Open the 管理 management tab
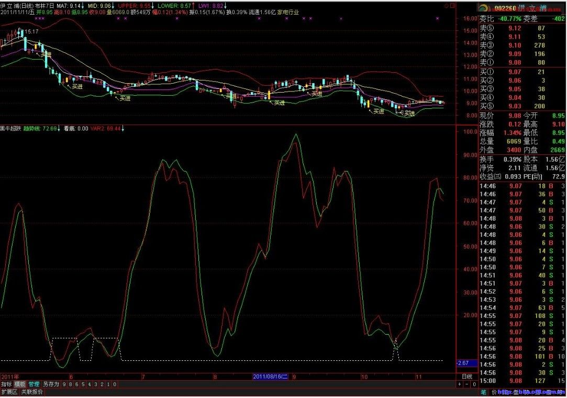Viewport: 567px width, 398px height. click(34, 384)
